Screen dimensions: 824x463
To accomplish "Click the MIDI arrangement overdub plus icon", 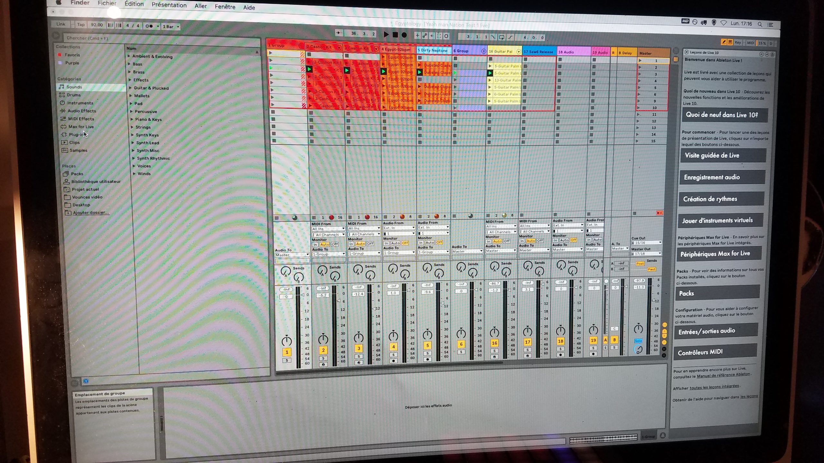I will click(x=417, y=35).
